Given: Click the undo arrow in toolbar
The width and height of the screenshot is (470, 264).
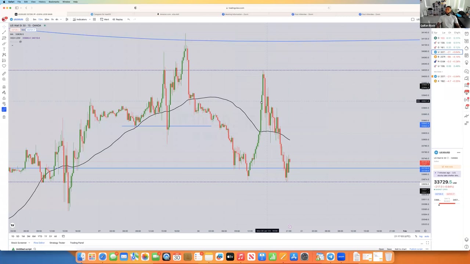Looking at the screenshot, I should pos(129,19).
